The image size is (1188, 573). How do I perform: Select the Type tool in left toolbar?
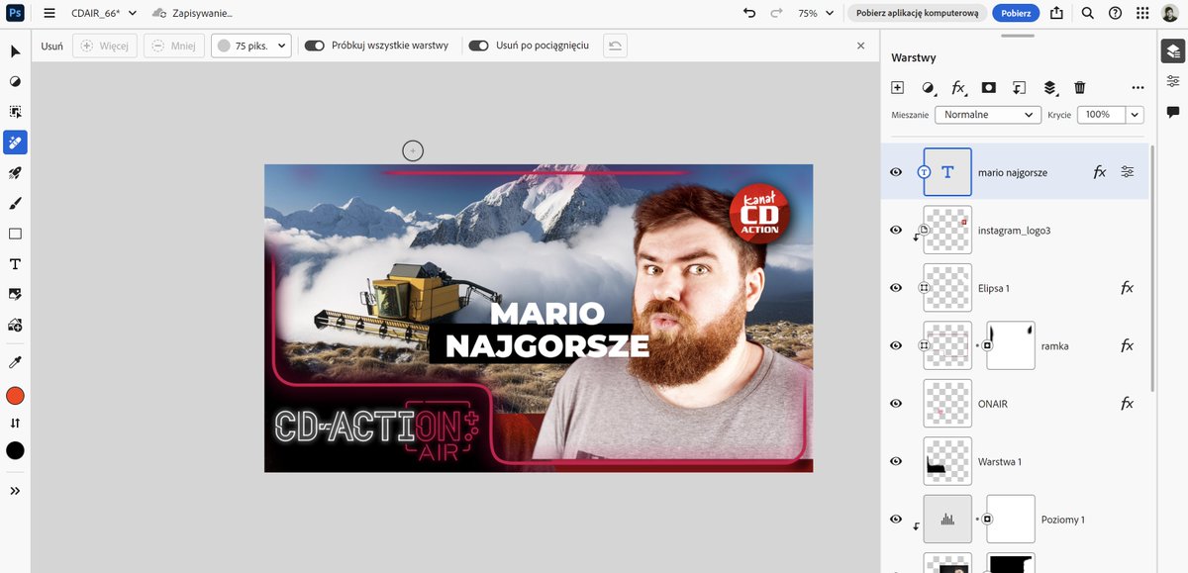15,264
